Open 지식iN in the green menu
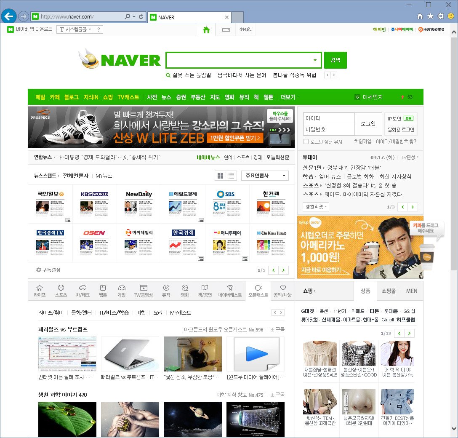Screen dimensions: 458x438 [x=91, y=97]
